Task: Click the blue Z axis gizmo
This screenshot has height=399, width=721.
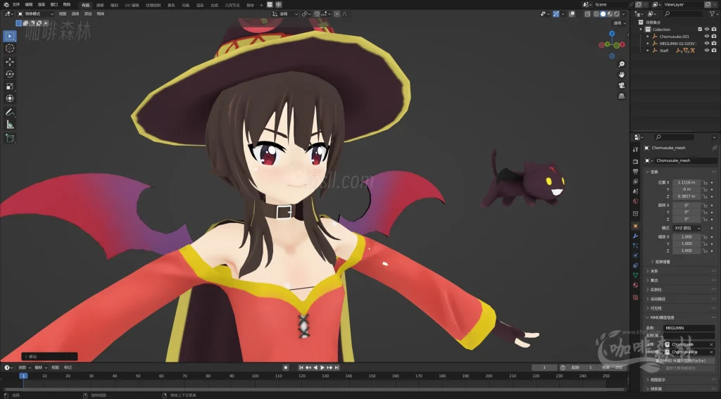Action: pyautogui.click(x=612, y=34)
